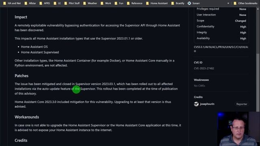
Task: Click the Integrity metric row label
Action: pos(202,32)
